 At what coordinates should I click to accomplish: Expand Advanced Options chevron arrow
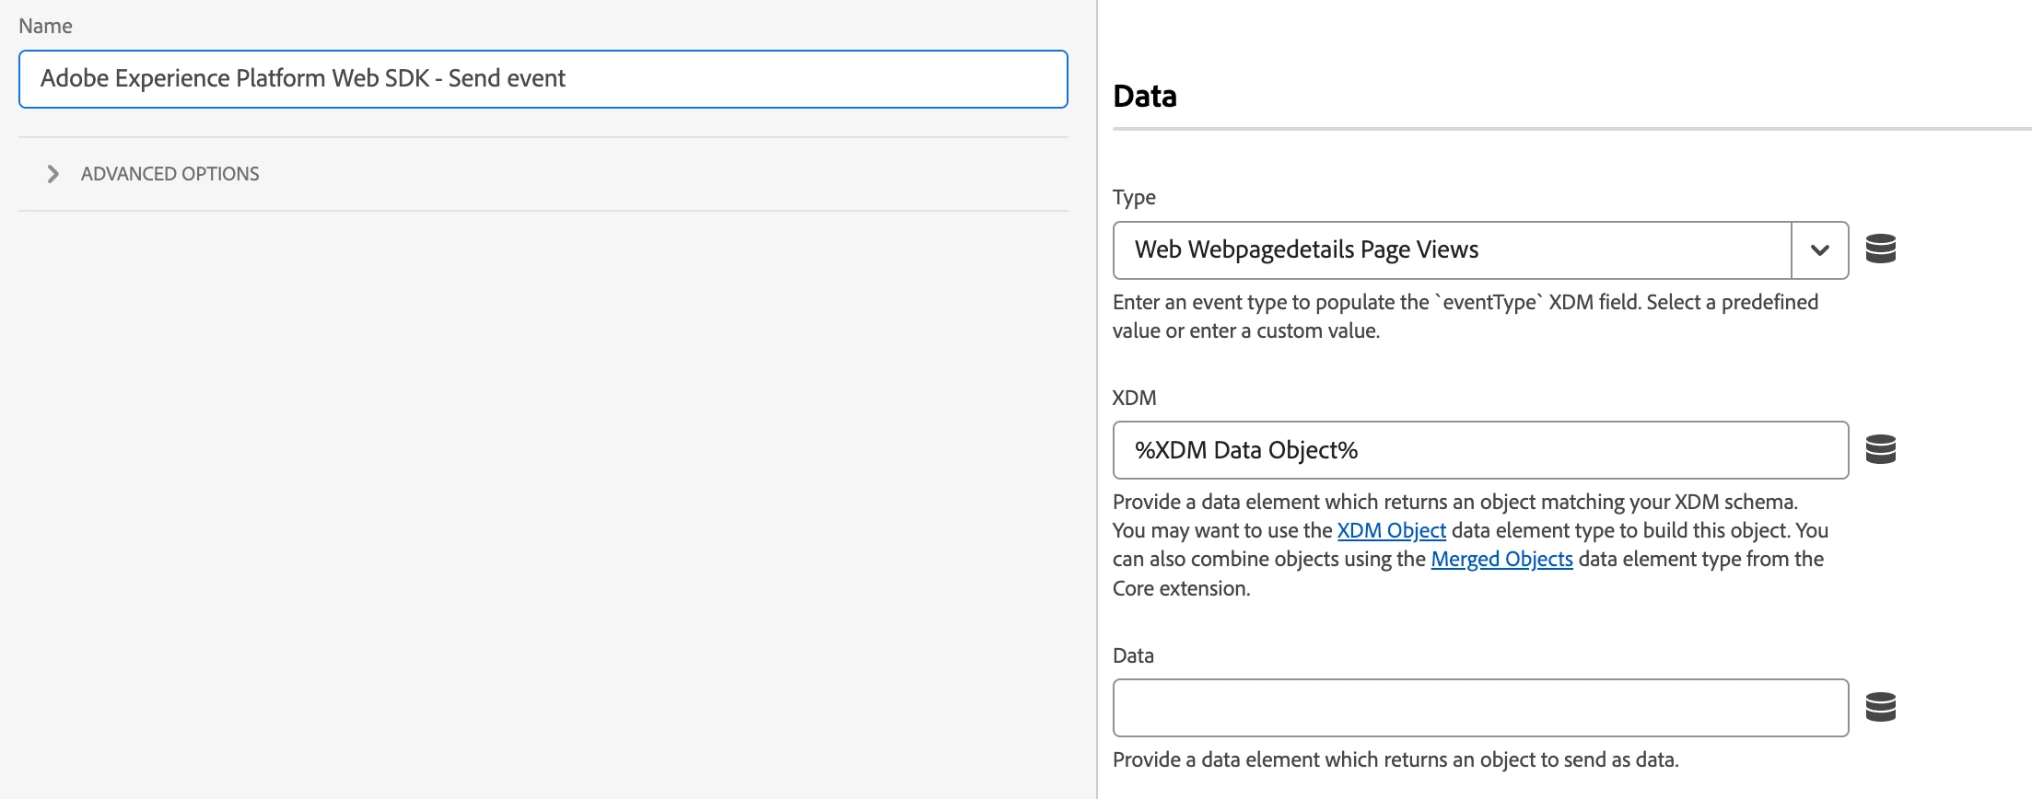(x=53, y=174)
